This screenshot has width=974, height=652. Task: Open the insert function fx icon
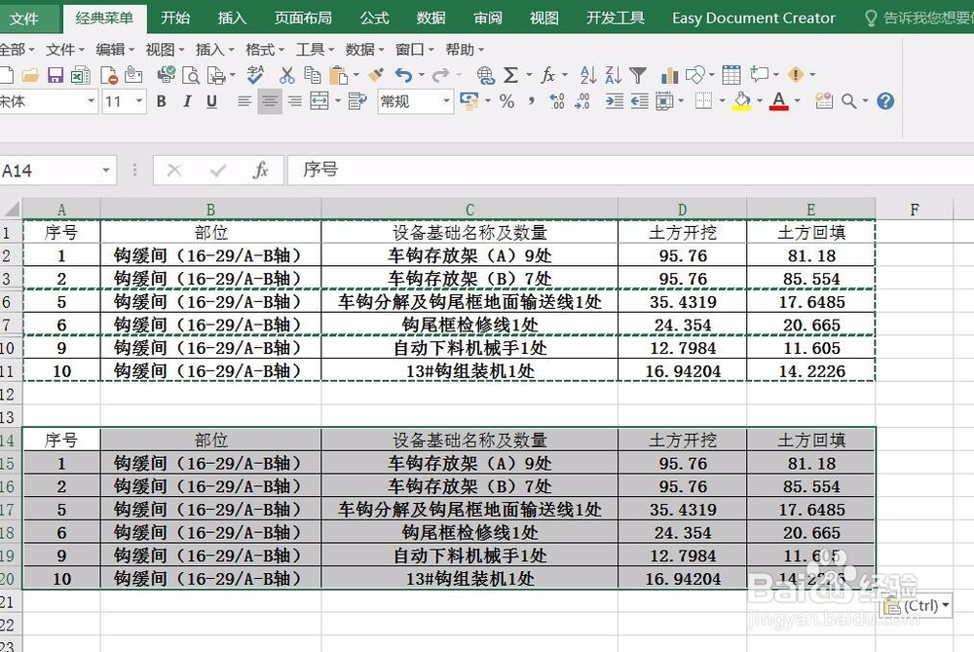[548, 75]
